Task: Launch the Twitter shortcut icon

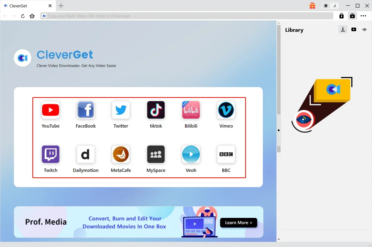Action: [121, 110]
